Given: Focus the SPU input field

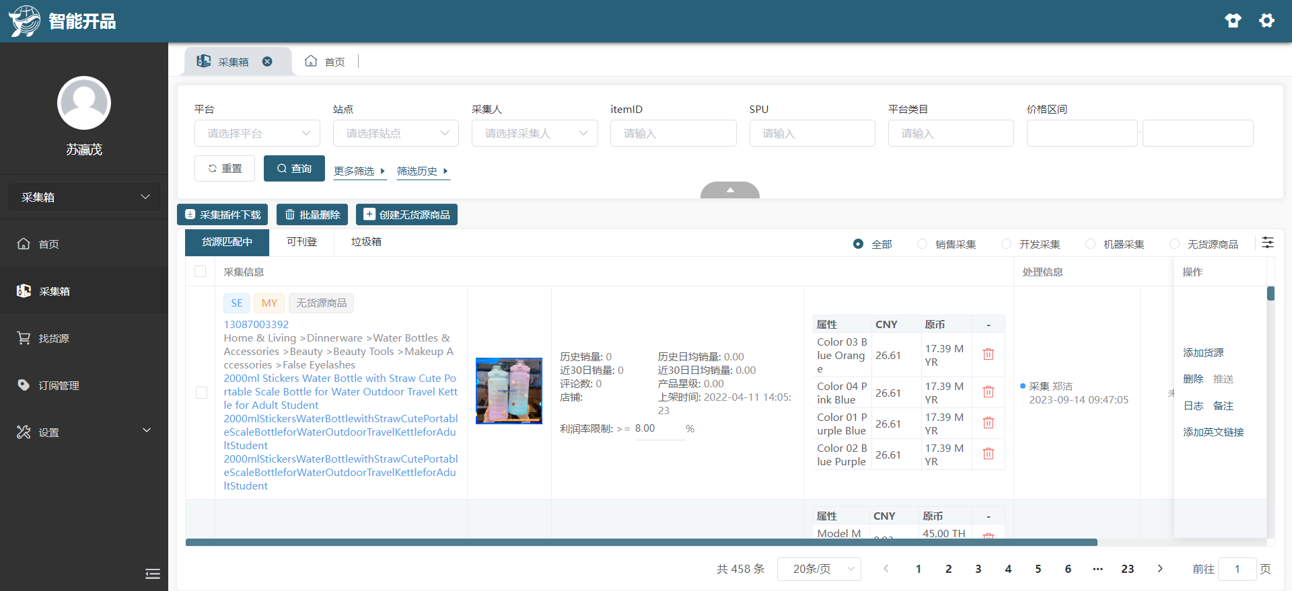Looking at the screenshot, I should (x=812, y=133).
